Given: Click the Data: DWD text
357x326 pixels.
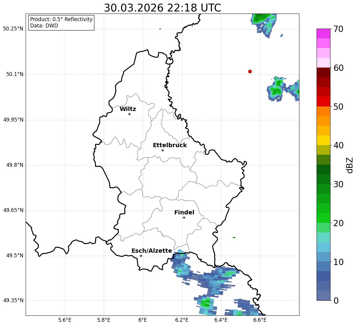Looking at the screenshot, I should 44,26.
